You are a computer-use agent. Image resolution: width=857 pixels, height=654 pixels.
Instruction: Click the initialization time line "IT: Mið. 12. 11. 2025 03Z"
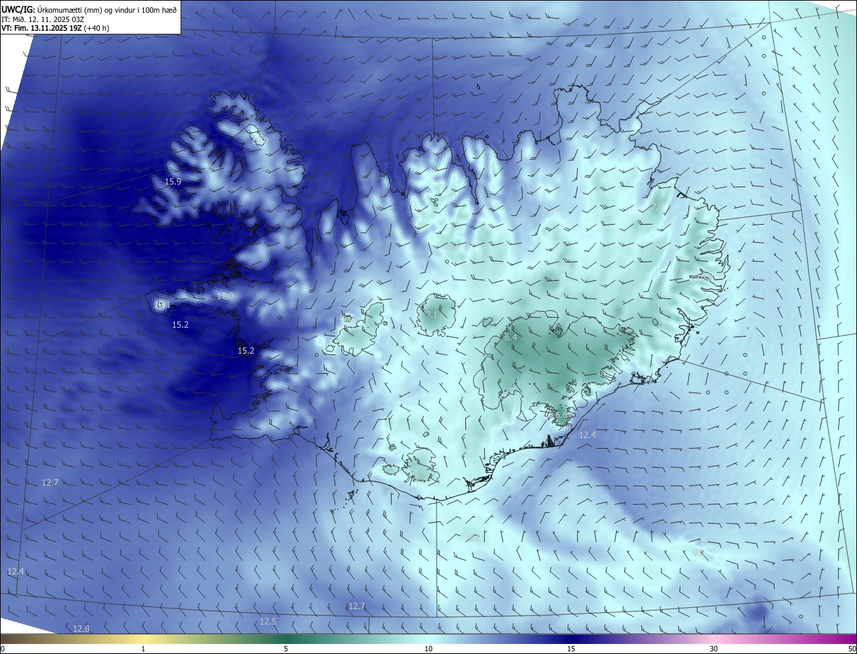coord(43,19)
